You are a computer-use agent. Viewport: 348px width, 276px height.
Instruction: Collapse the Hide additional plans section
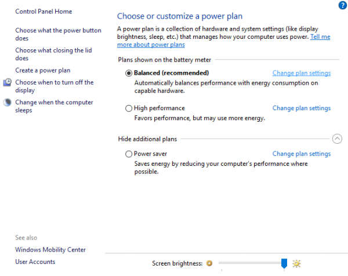click(x=338, y=139)
